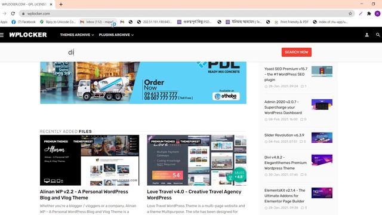Open Divi v4.8.2 sidebar link
Viewport: 382px width, 215px height.
point(285,162)
